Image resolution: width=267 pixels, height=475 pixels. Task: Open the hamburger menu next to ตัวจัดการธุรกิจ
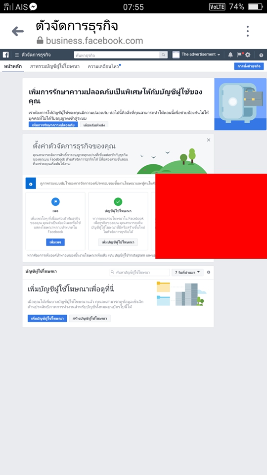click(17, 55)
